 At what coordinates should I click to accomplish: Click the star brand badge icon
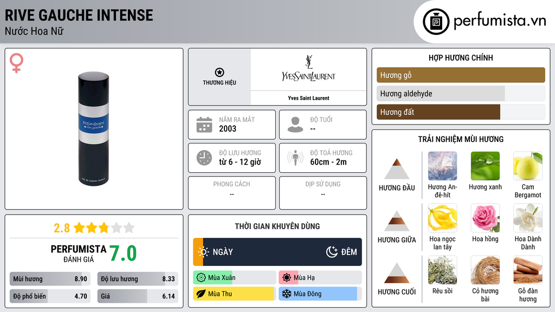220,73
